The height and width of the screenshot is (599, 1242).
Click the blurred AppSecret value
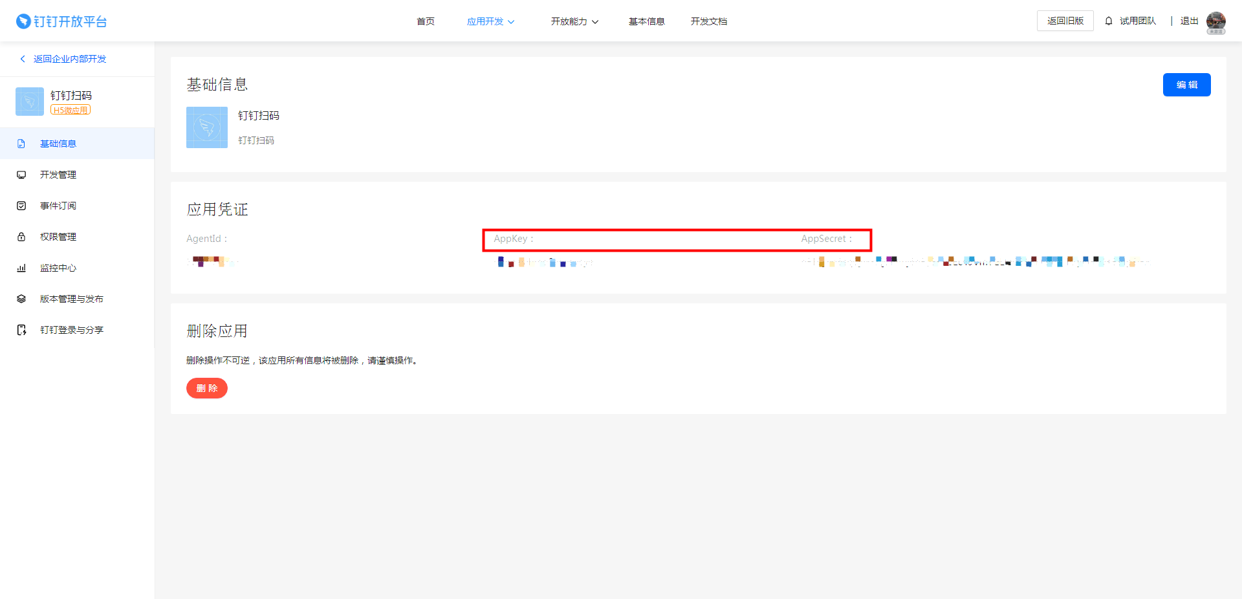click(975, 261)
